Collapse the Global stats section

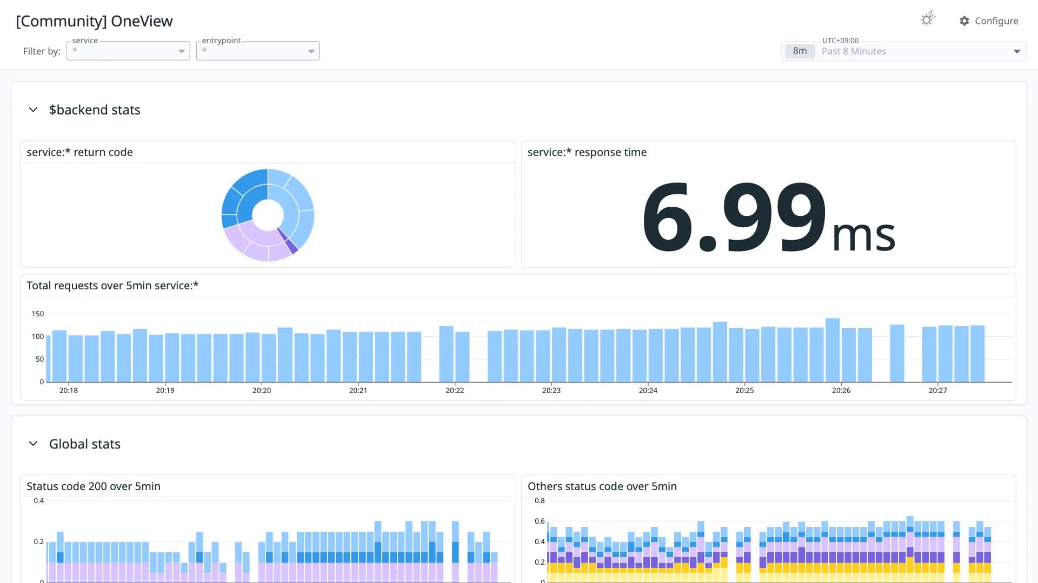pyautogui.click(x=33, y=444)
